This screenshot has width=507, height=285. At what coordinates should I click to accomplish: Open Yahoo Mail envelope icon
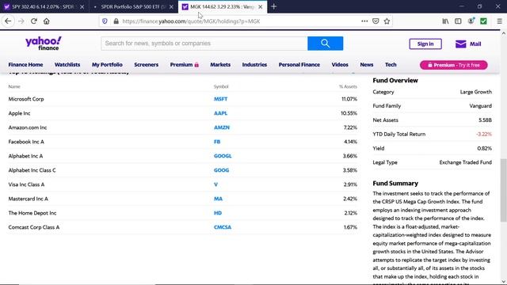pos(460,44)
